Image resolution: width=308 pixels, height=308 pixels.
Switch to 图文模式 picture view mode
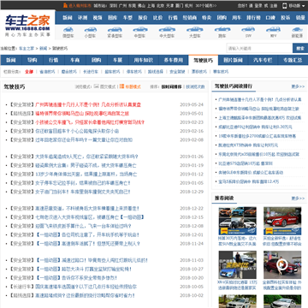(x=105, y=86)
